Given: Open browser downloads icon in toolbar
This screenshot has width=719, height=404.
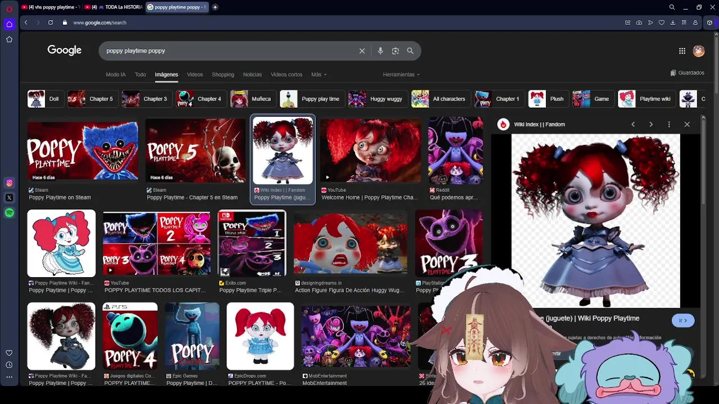Looking at the screenshot, I should [x=672, y=22].
